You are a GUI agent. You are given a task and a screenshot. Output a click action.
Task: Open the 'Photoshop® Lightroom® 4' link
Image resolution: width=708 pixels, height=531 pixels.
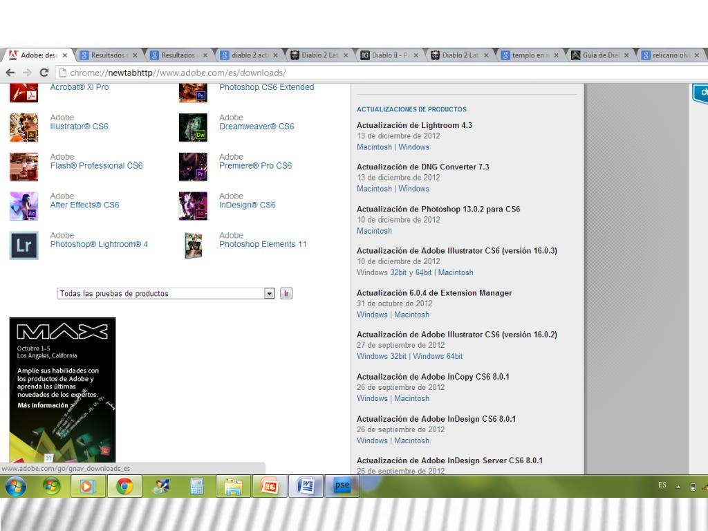[x=99, y=244]
